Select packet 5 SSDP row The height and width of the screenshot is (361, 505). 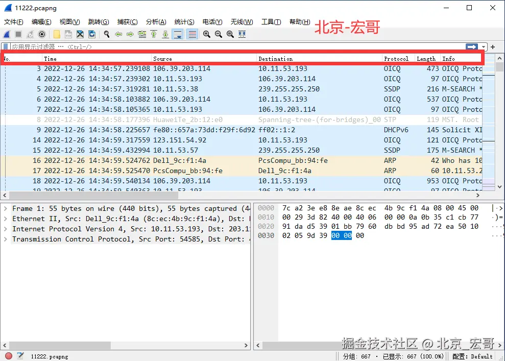click(x=242, y=89)
